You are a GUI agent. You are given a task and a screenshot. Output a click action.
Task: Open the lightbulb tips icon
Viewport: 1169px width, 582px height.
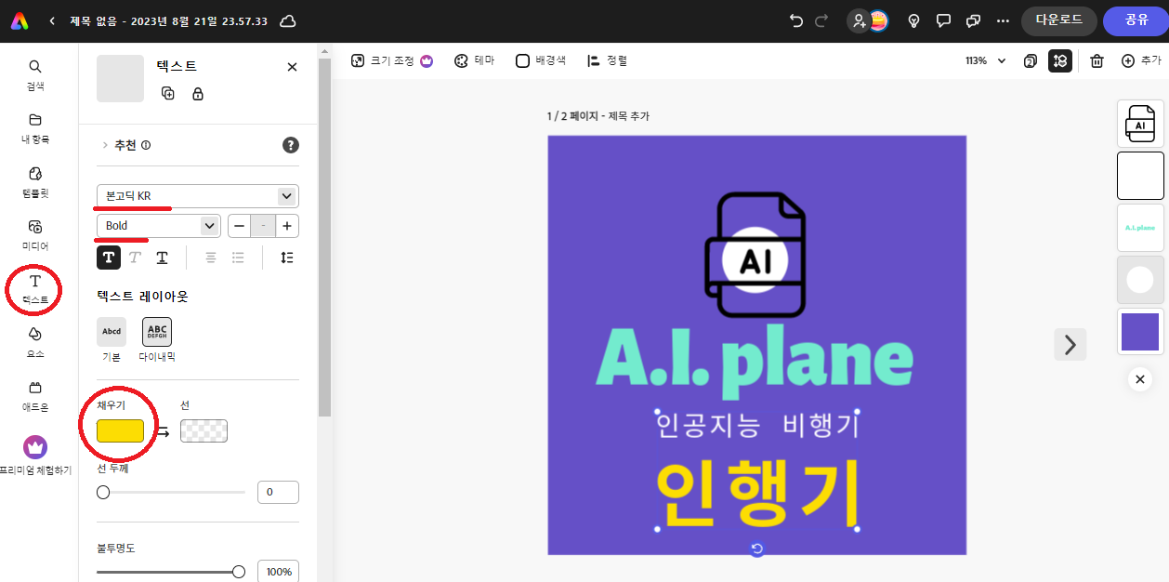tap(913, 20)
